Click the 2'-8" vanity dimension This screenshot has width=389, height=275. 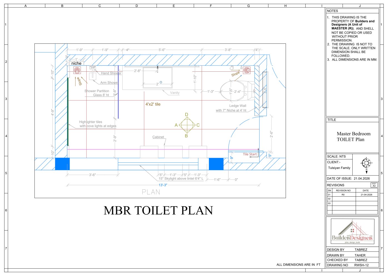[137, 71]
